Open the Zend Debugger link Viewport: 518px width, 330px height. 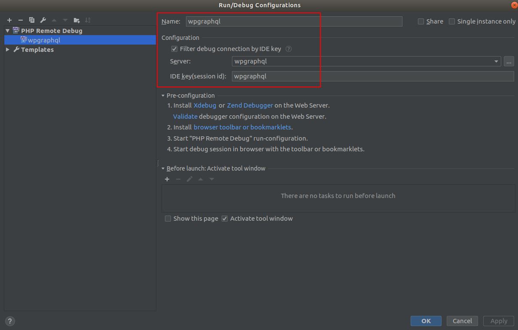click(x=250, y=105)
